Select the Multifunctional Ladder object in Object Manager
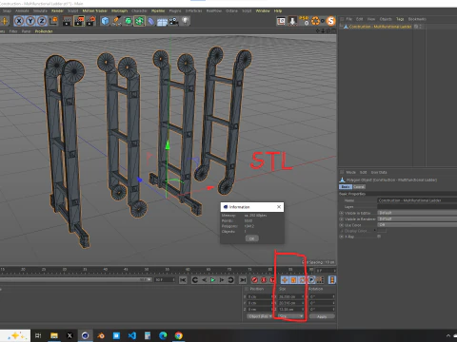Image resolution: width=457 pixels, height=342 pixels. [x=380, y=27]
